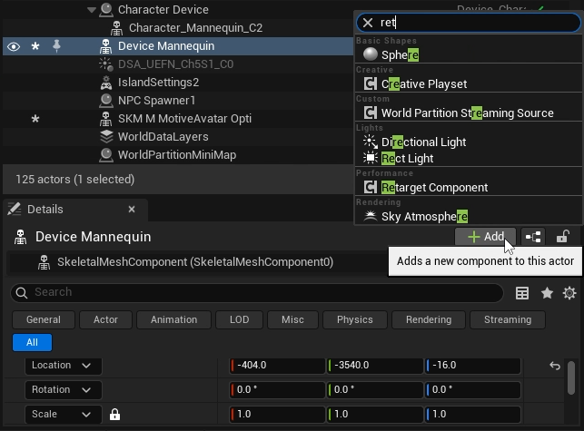Toggle visibility eye for Device Mannequin
Screen dimensions: 584x431
click(14, 46)
